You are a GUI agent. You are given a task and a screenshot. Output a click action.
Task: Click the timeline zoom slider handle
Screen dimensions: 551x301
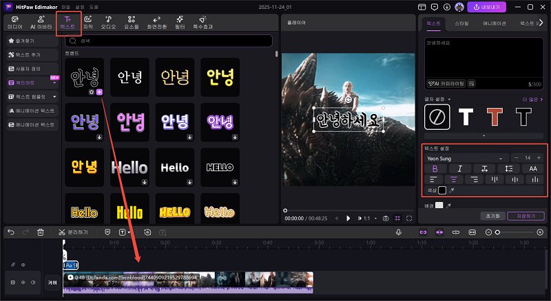pos(497,232)
